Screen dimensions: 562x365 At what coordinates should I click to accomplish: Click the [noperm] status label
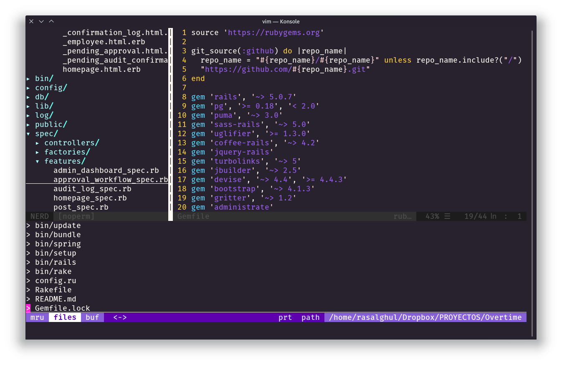[76, 216]
